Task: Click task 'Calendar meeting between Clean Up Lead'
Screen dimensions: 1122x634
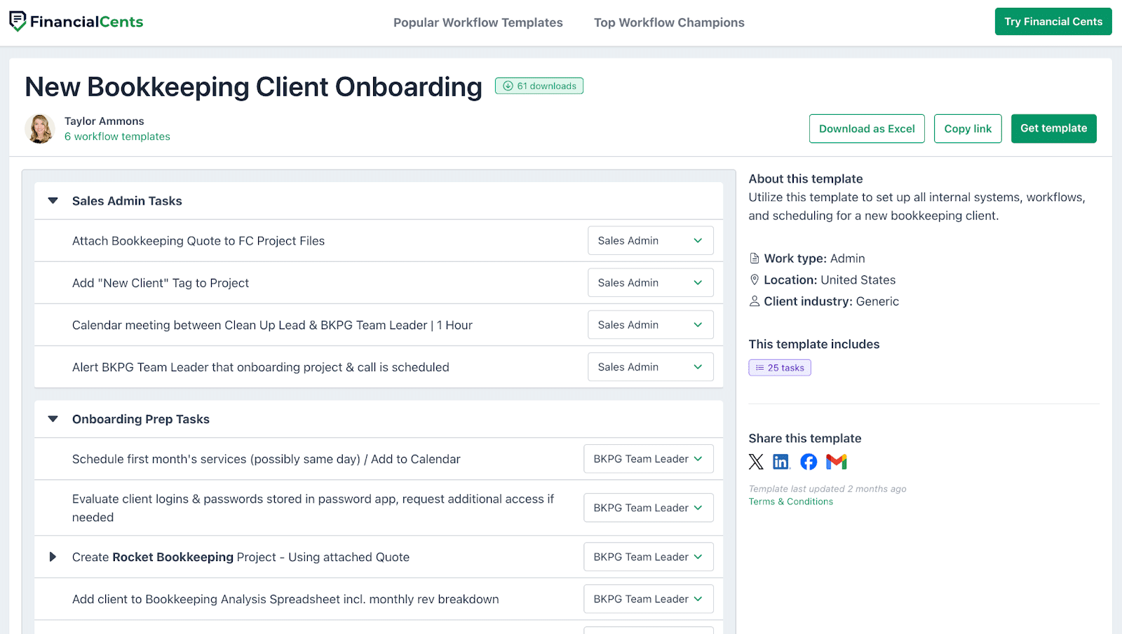Action: click(x=272, y=325)
